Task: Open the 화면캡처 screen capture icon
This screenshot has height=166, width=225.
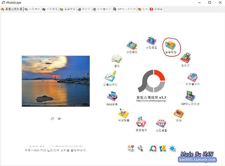Action: (141, 124)
